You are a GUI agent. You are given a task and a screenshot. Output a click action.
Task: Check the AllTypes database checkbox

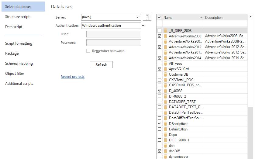(x=159, y=64)
